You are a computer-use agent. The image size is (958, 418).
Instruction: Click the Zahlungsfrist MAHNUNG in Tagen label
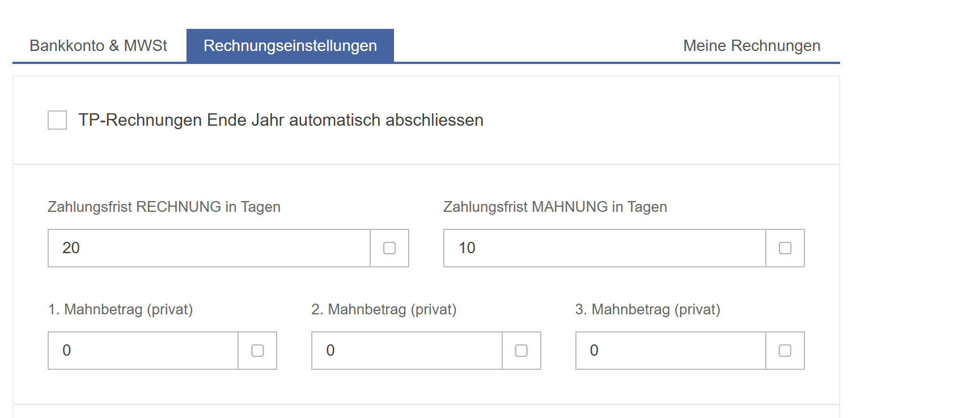555,207
